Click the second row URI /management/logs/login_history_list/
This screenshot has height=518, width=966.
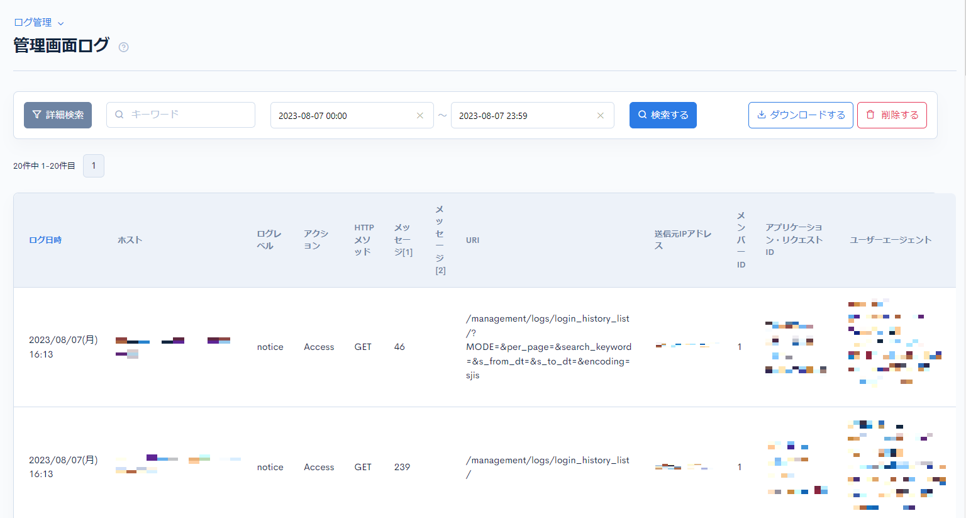pyautogui.click(x=548, y=467)
